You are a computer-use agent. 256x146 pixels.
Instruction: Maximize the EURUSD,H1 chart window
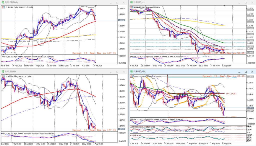click(246, 2)
